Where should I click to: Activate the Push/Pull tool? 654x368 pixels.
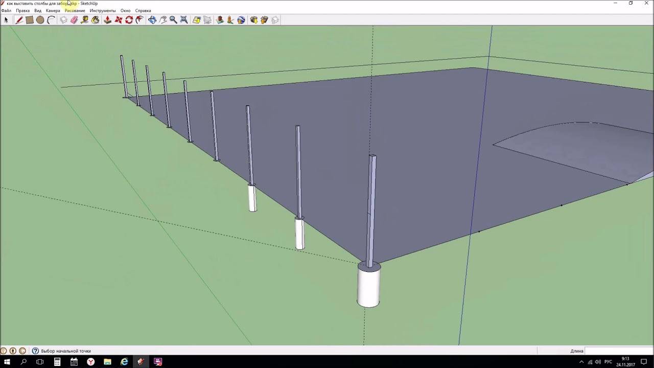tap(107, 20)
